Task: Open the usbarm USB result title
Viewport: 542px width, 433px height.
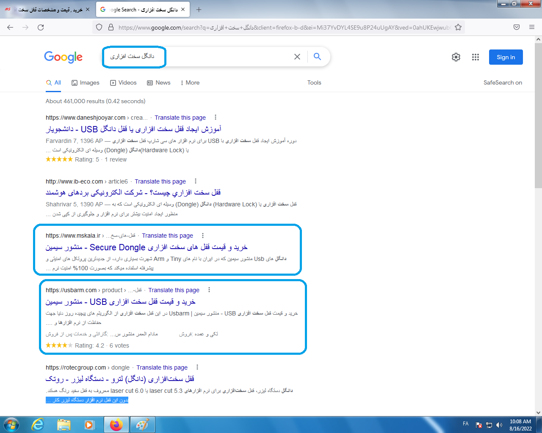Action: tap(121, 302)
